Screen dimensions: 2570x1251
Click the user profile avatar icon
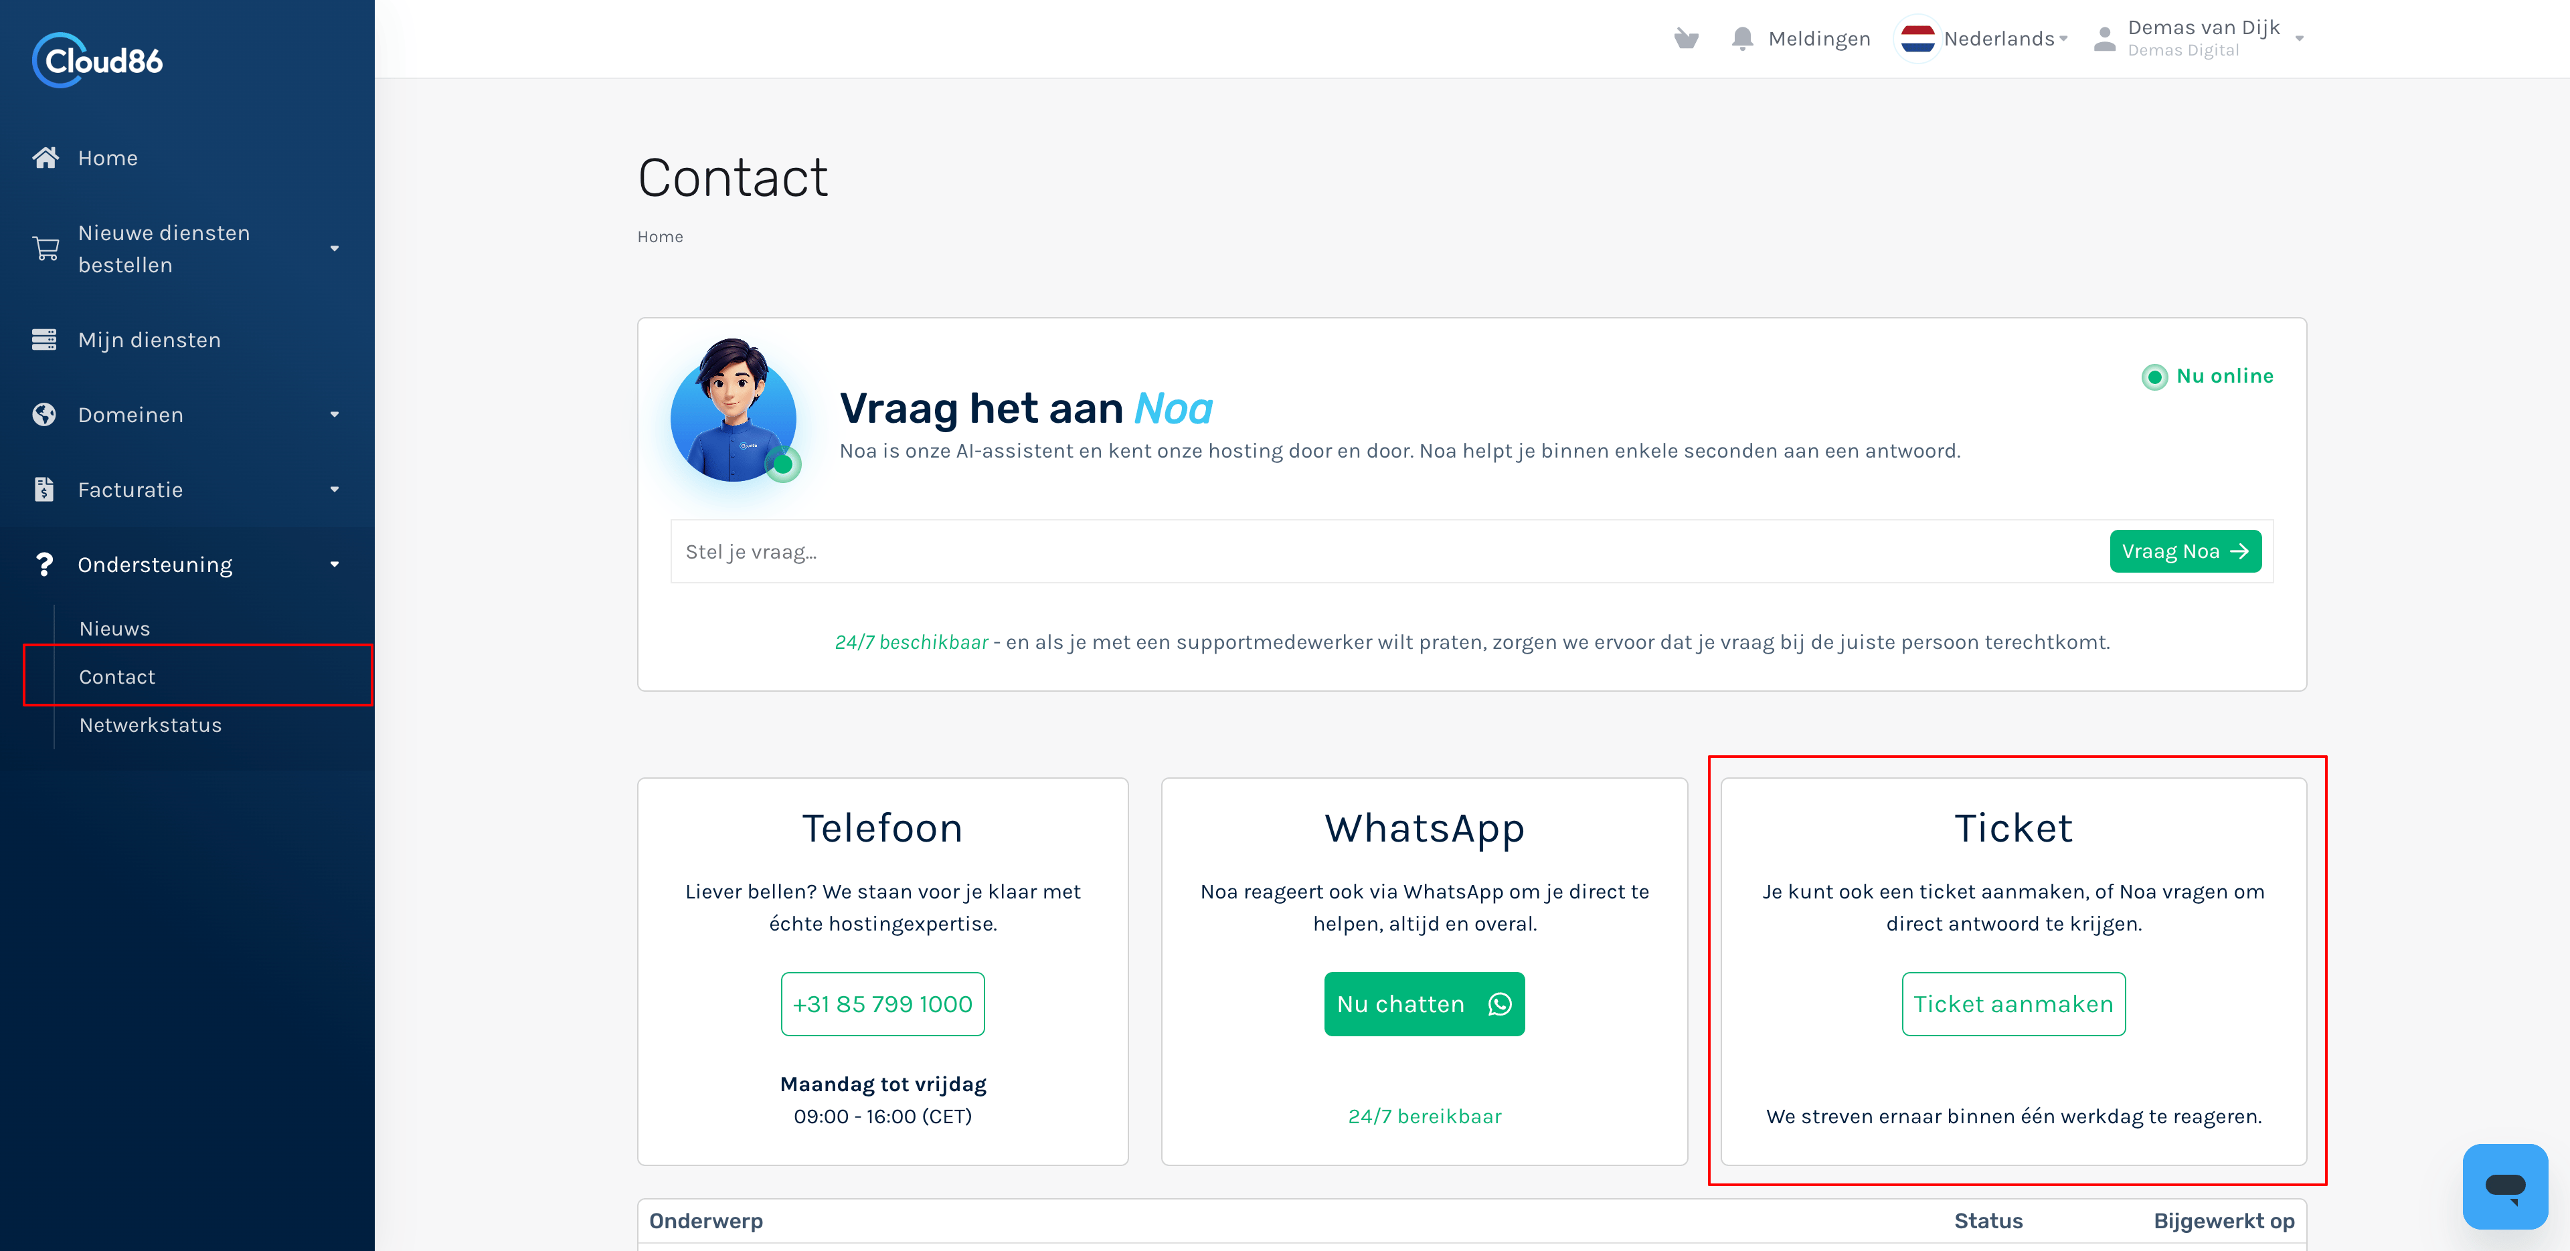tap(2104, 39)
